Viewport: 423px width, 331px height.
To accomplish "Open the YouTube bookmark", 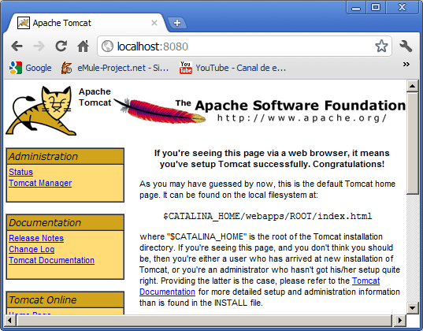I will click(x=232, y=68).
